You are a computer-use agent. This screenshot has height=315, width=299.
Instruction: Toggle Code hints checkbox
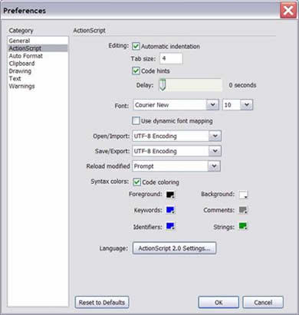click(x=136, y=71)
